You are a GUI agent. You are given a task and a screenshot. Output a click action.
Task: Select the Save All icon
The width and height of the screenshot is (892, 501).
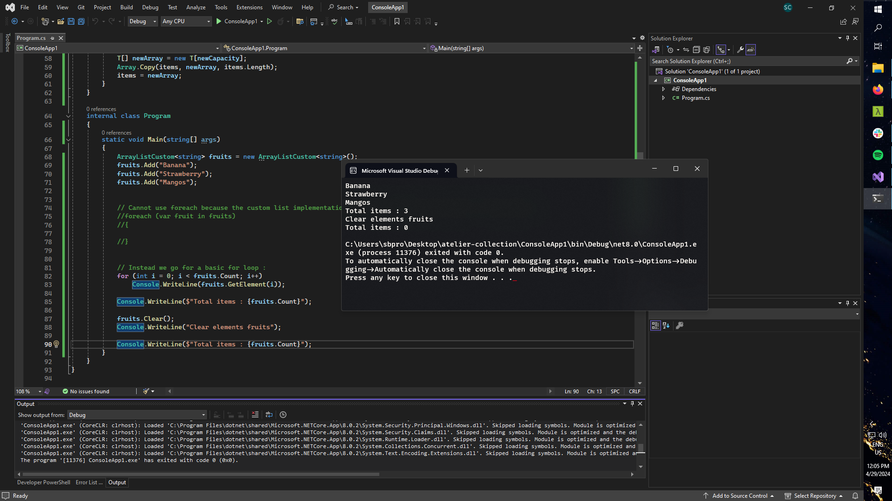[x=81, y=21]
